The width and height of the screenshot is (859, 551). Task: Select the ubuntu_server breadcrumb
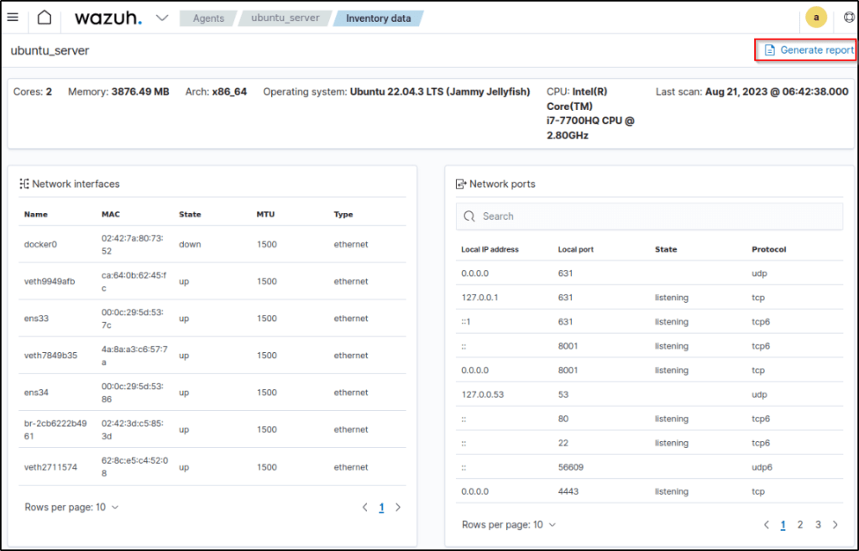(x=285, y=18)
